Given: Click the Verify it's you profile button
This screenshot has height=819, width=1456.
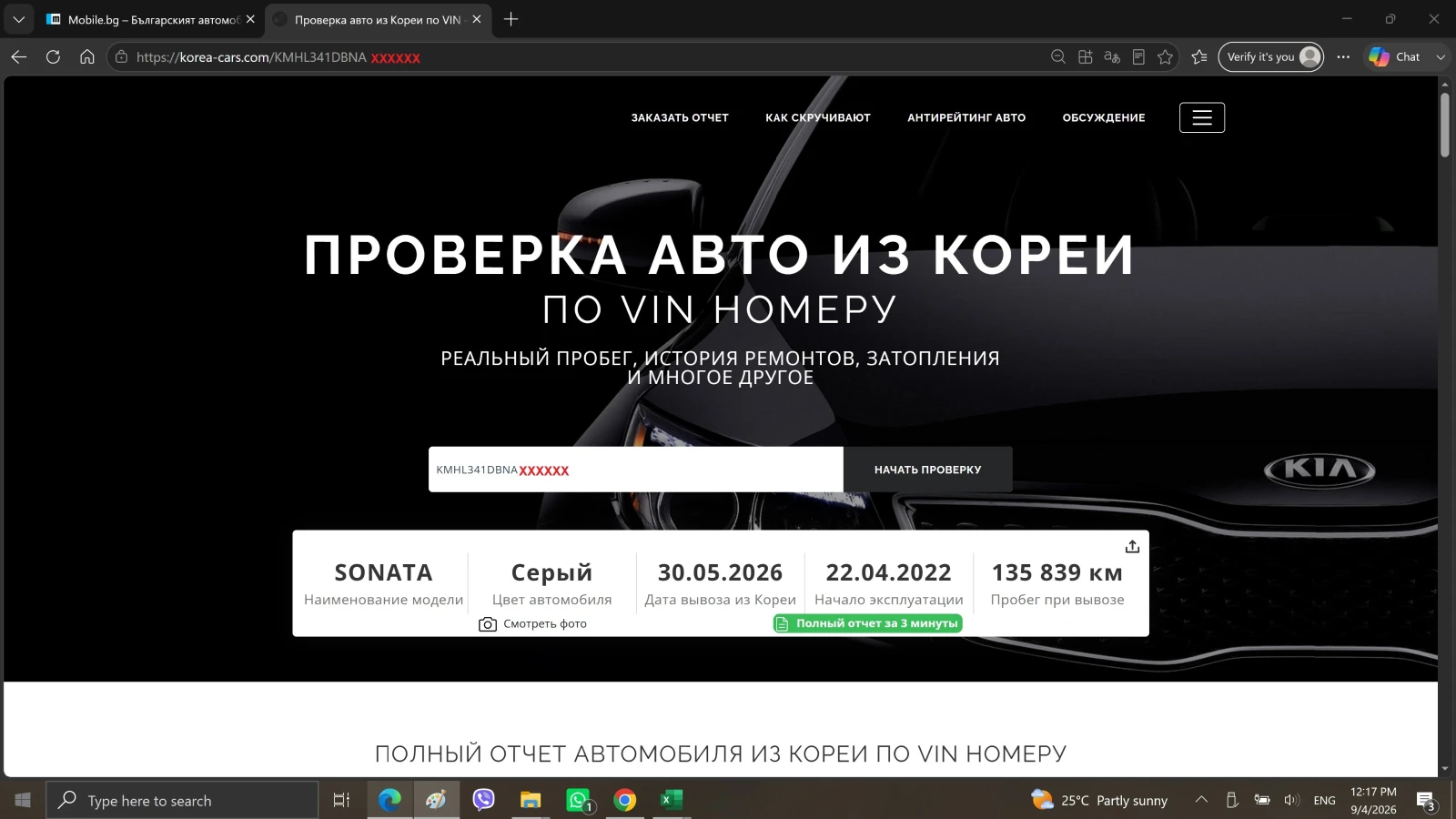Looking at the screenshot, I should click(1271, 56).
